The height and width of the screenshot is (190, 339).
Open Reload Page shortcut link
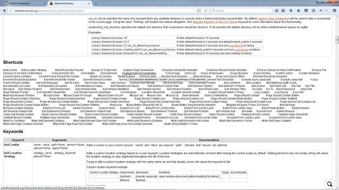pos(287,105)
